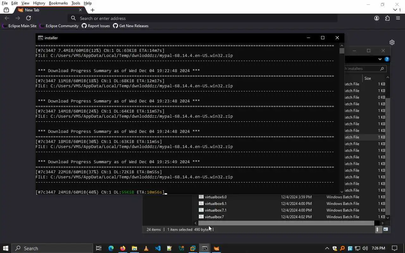Open the browser Tools menu

coord(76,3)
